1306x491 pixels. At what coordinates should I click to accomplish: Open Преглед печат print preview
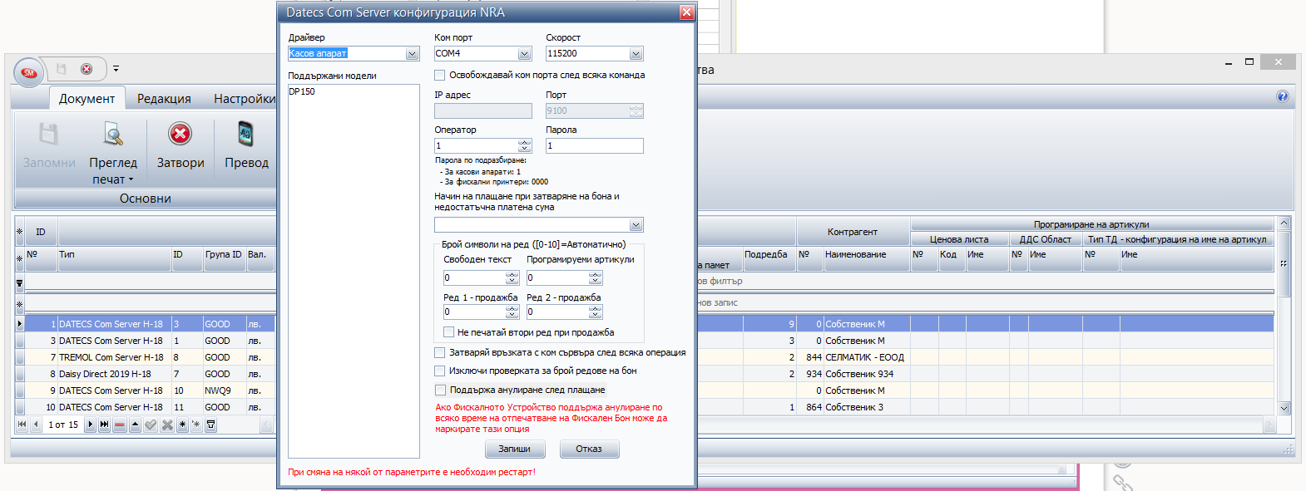tap(113, 154)
